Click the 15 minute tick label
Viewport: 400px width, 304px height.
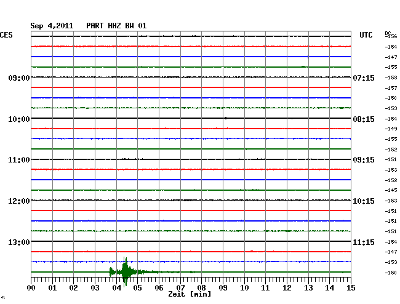(350, 287)
